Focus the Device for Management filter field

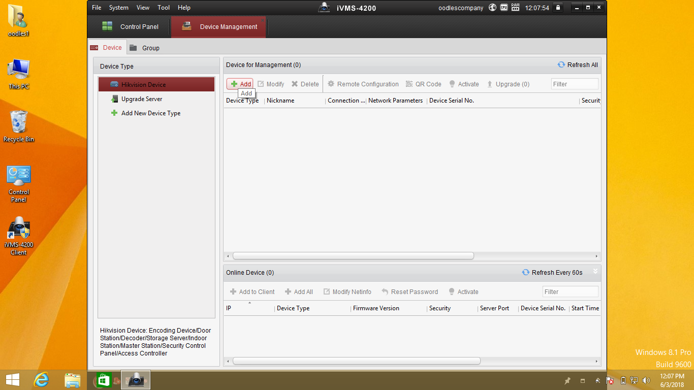(x=575, y=84)
